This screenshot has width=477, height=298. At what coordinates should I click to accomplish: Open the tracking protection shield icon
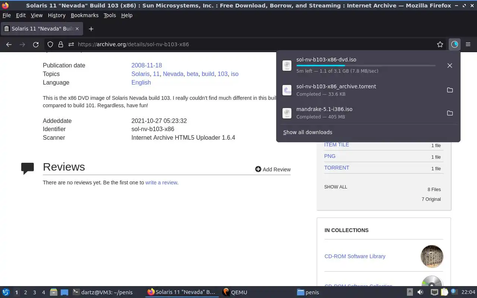point(50,44)
